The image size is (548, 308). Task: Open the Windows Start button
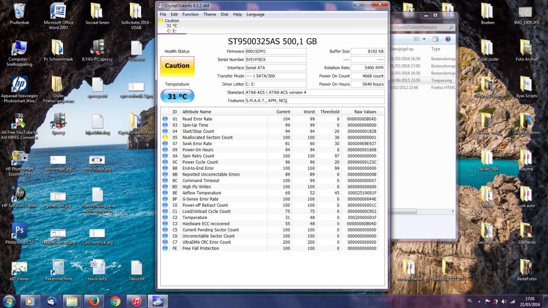pyautogui.click(x=9, y=301)
